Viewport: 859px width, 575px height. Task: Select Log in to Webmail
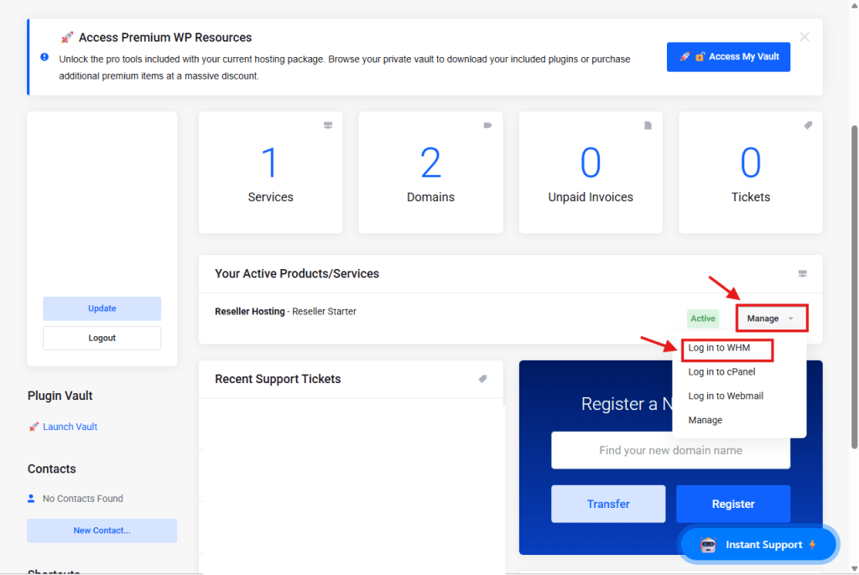click(726, 396)
